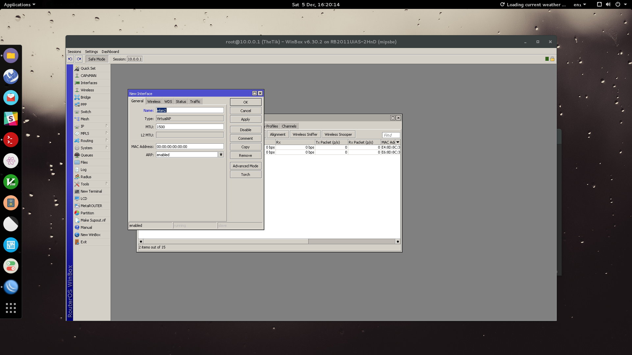Screen dimensions: 632x355
Task: Click the Safe Mode toggle
Action: pyautogui.click(x=96, y=59)
